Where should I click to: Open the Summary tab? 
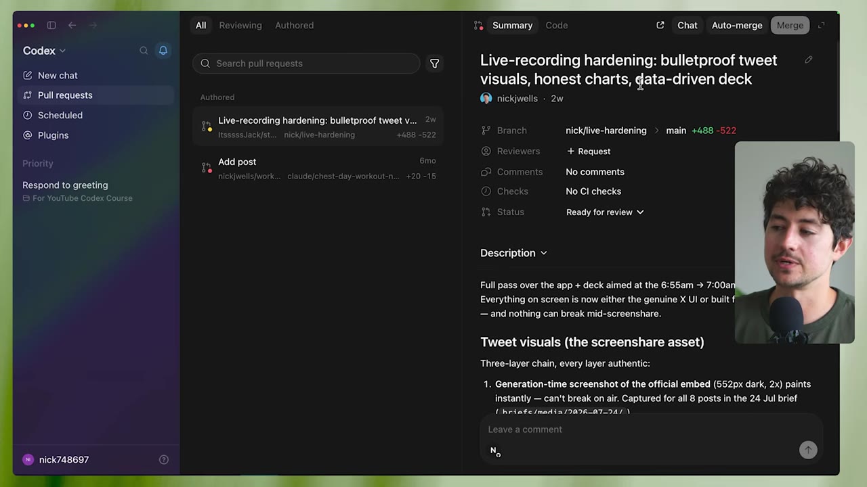coord(513,26)
